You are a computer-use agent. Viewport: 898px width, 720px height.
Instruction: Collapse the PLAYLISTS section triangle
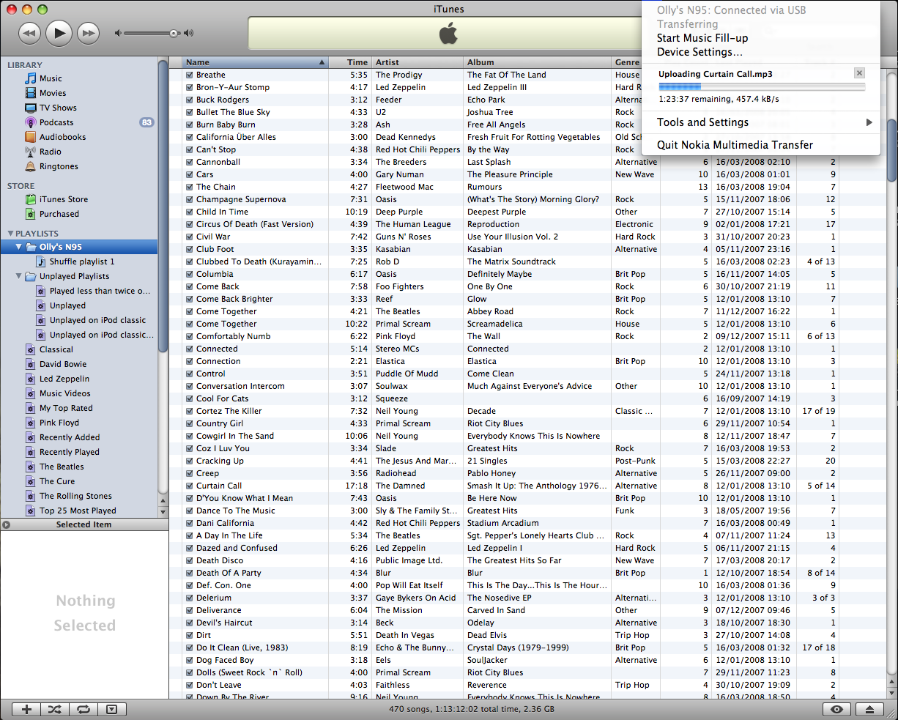[x=10, y=234]
